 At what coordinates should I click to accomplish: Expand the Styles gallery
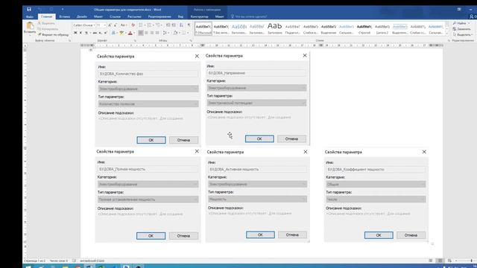[x=447, y=33]
